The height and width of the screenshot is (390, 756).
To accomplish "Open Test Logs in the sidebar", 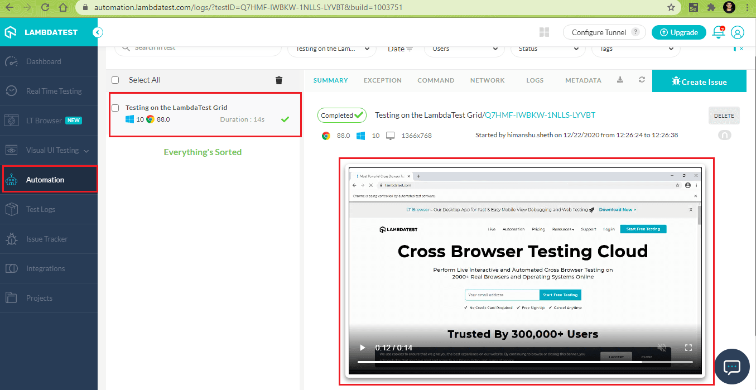I will 49,209.
